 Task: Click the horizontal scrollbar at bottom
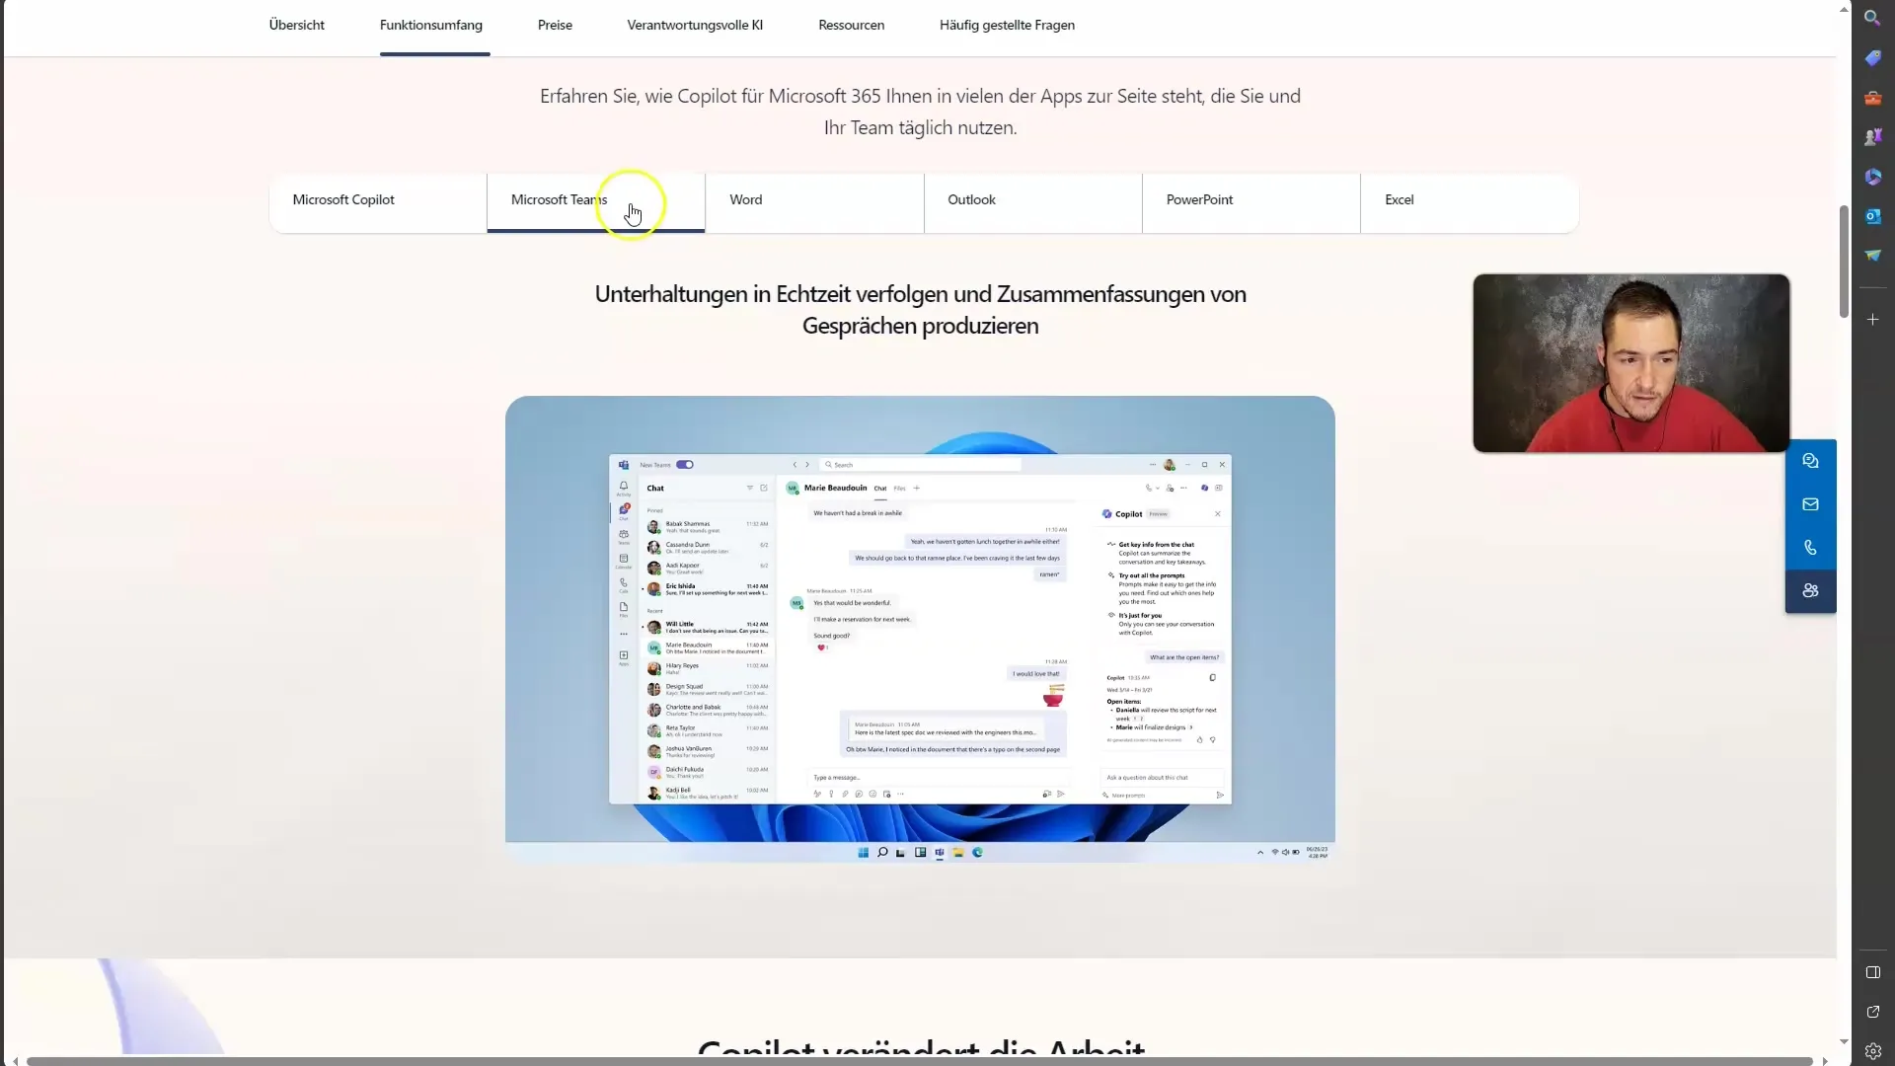pos(920,1061)
